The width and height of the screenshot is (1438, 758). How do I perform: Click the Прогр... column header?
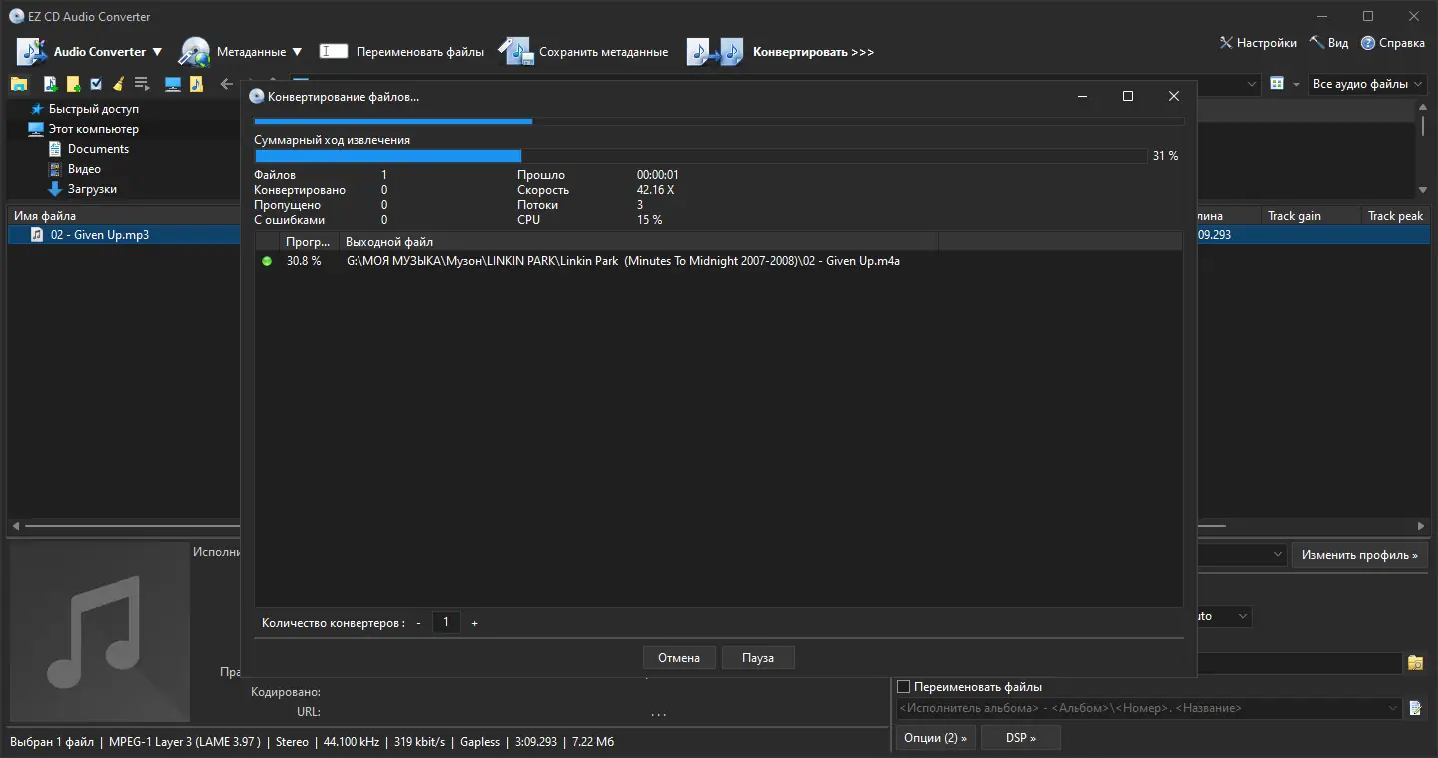click(x=308, y=242)
